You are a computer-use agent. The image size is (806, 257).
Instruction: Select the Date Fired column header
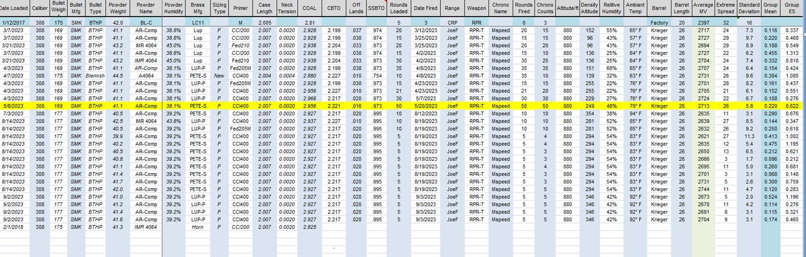point(426,8)
